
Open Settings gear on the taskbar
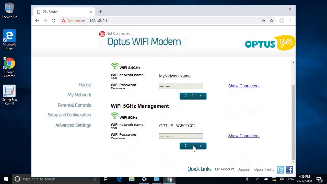pos(144,179)
